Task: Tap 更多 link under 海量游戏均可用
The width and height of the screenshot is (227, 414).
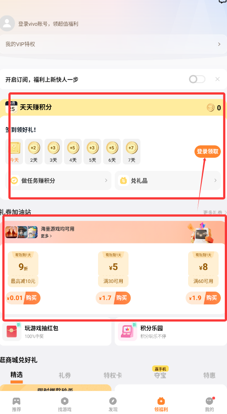Action: [x=46, y=236]
